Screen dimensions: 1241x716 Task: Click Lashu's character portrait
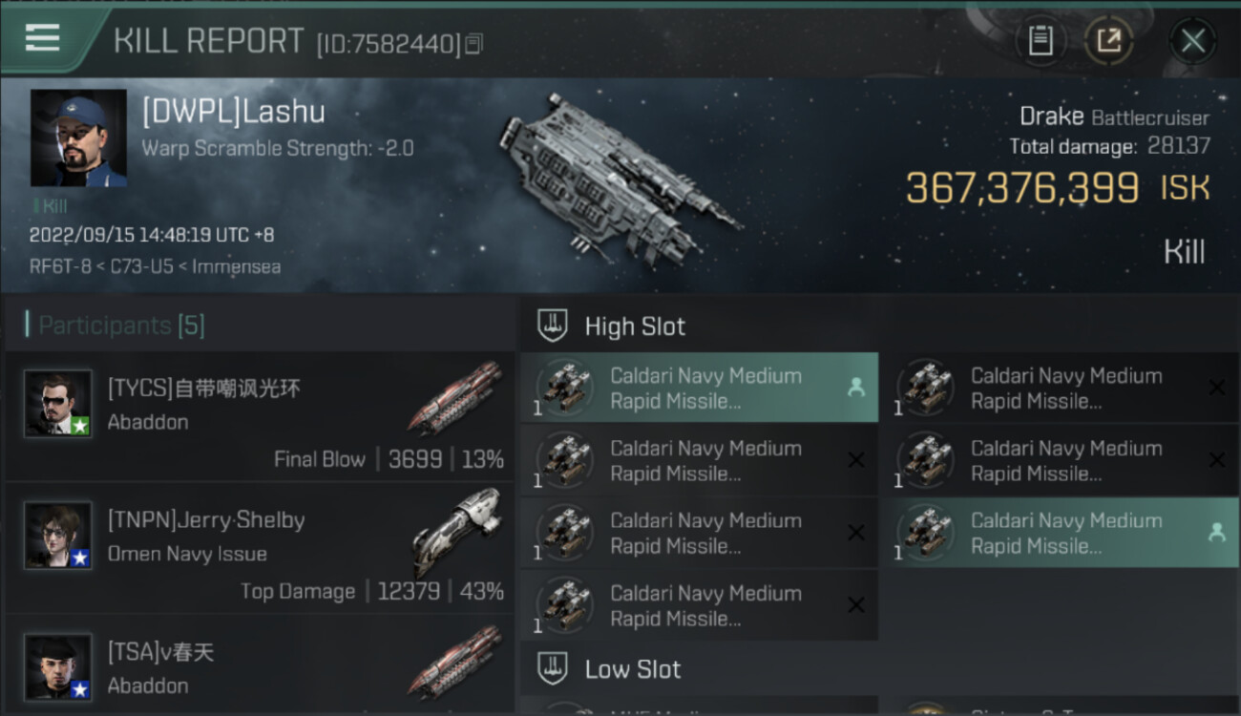[78, 137]
